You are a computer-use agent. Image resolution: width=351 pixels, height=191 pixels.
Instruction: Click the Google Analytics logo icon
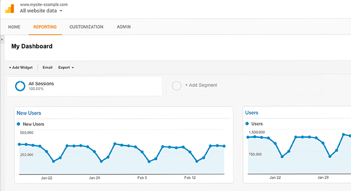pyautogui.click(x=10, y=9)
